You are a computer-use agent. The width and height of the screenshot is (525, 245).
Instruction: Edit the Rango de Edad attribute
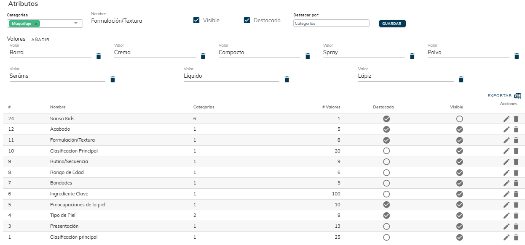tap(506, 173)
